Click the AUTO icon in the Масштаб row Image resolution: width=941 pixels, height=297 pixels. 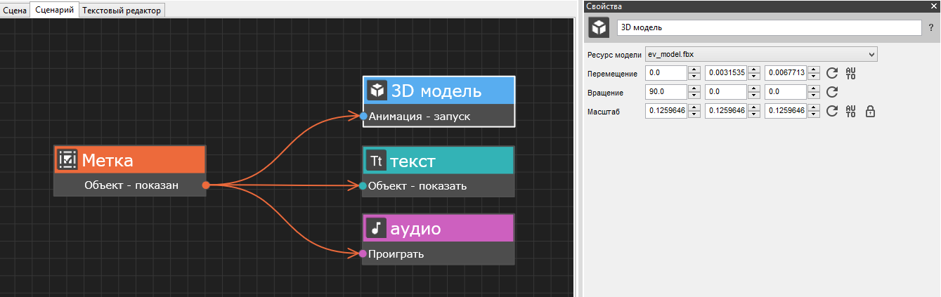coord(850,111)
